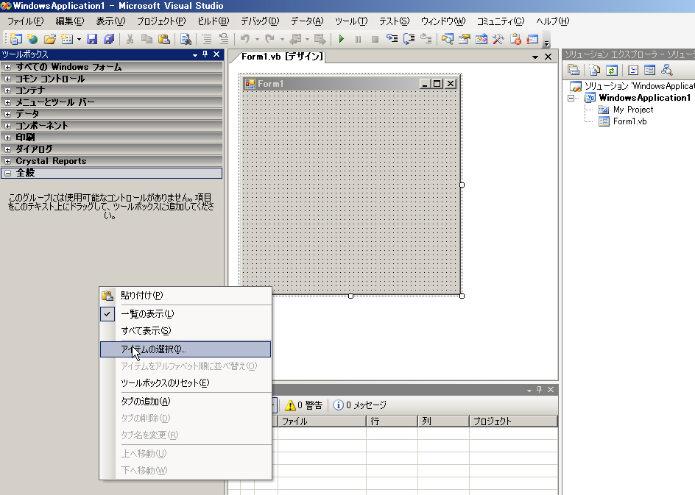The width and height of the screenshot is (695, 495).
Task: Click the Redo arrow icon
Action: [270, 39]
